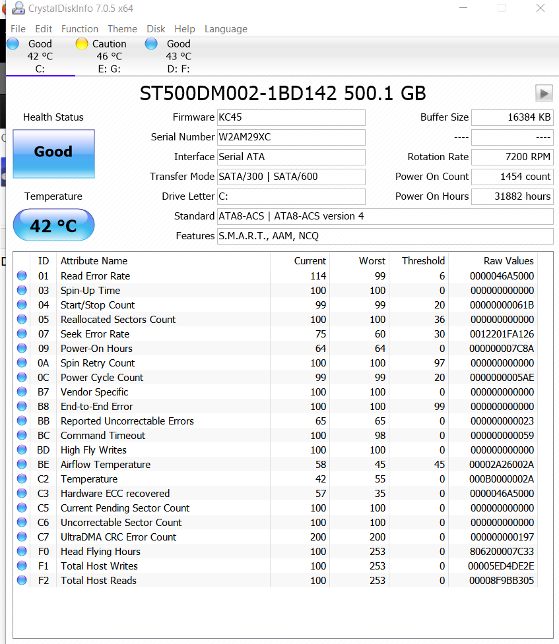Open the Help menu

[x=185, y=29]
